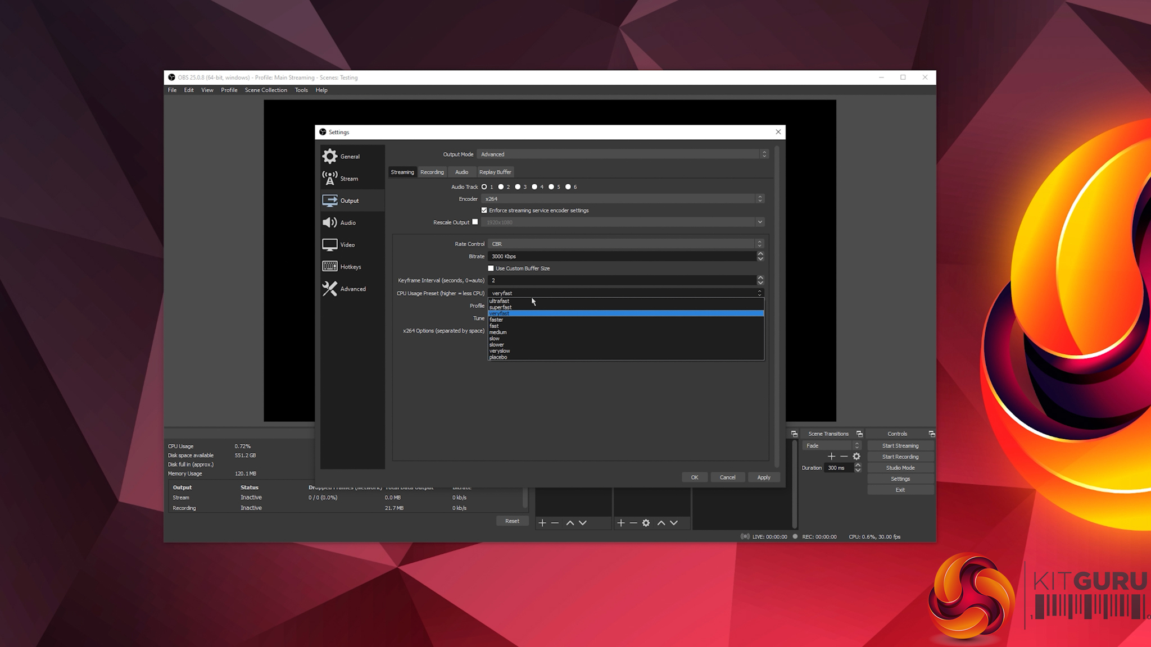The height and width of the screenshot is (647, 1151).
Task: Click Start Streaming button
Action: coord(900,445)
